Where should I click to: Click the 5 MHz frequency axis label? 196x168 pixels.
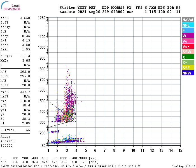[86, 150]
